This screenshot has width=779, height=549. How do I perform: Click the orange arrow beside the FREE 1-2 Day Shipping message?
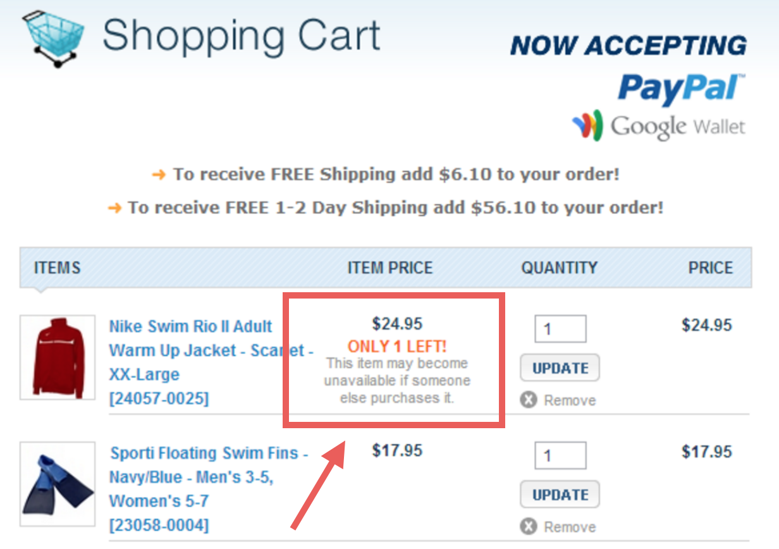click(114, 207)
